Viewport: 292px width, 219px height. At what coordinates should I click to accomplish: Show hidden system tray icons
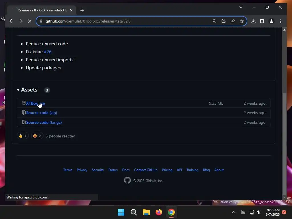(x=234, y=212)
